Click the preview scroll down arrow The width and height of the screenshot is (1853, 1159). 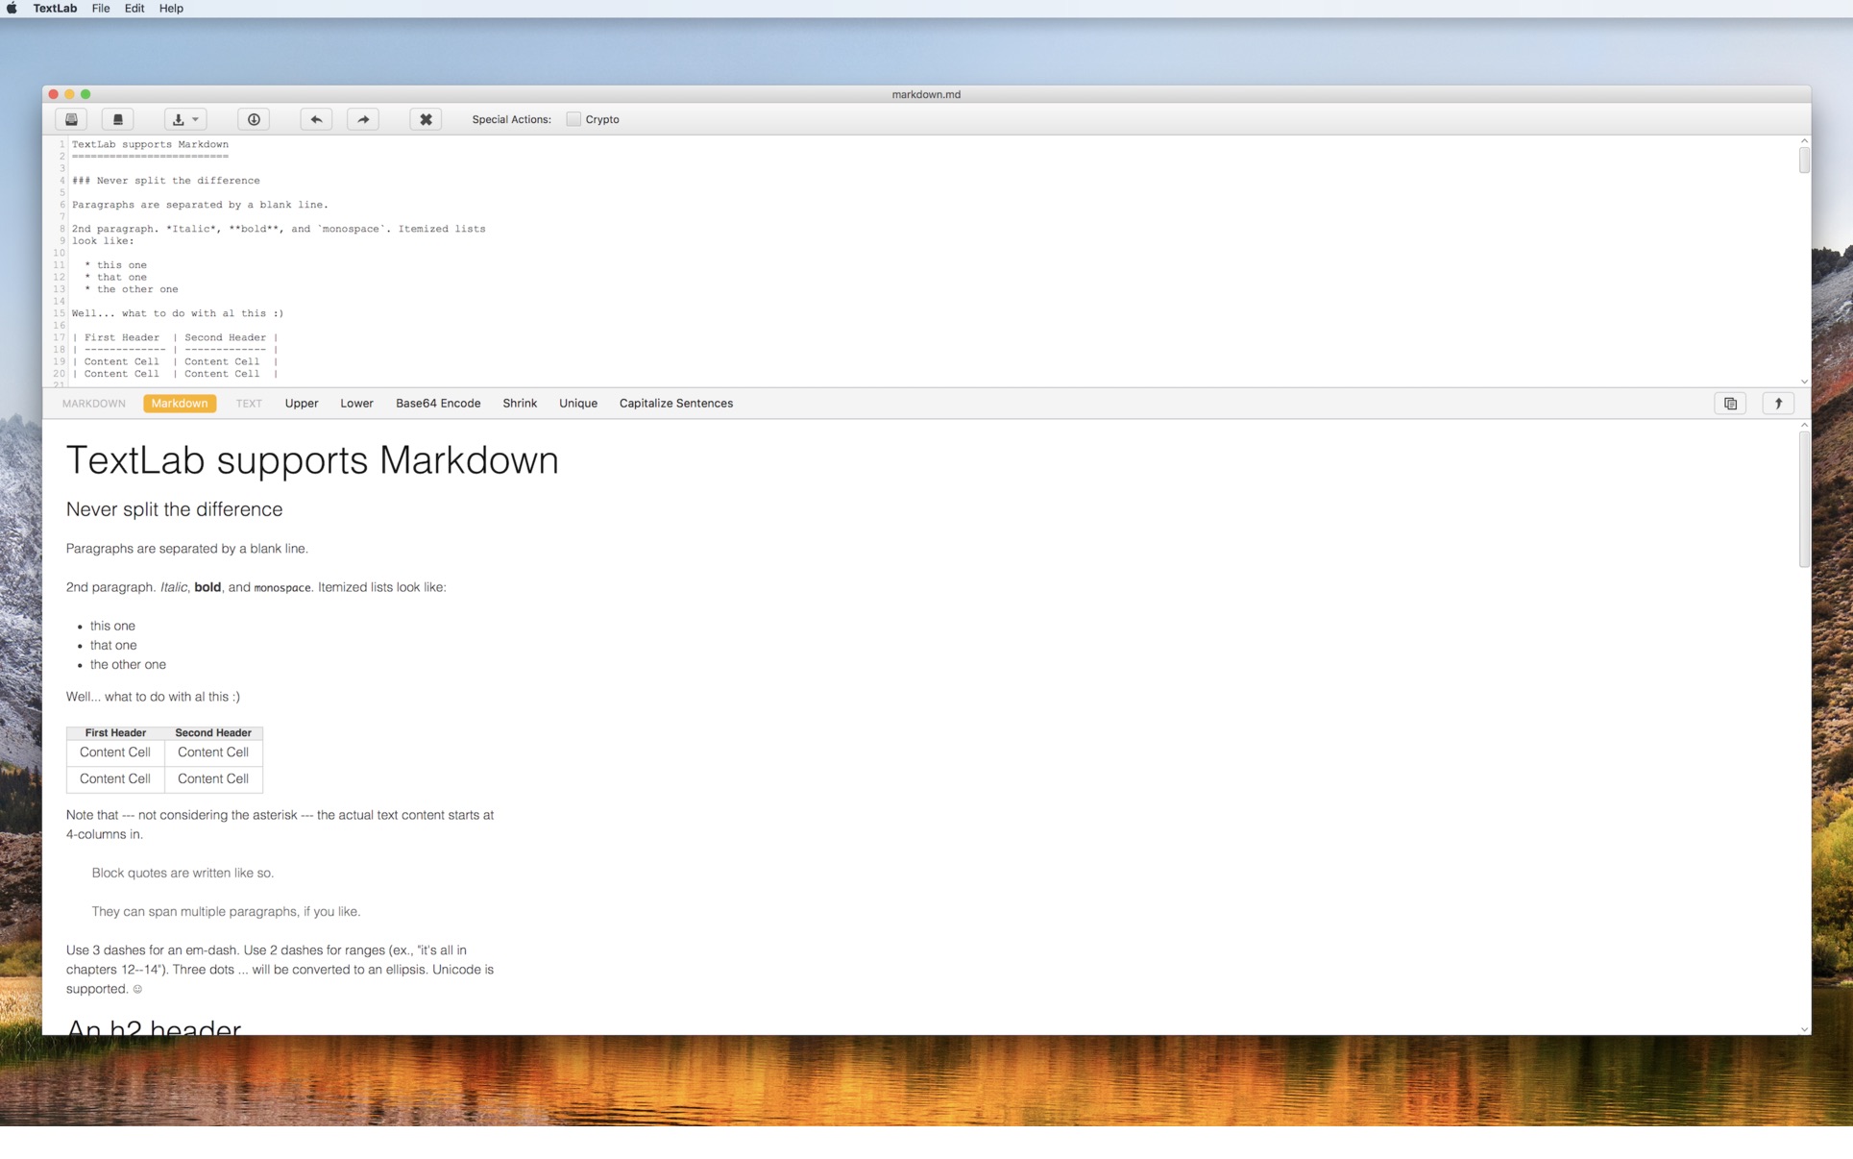pos(1804,1029)
